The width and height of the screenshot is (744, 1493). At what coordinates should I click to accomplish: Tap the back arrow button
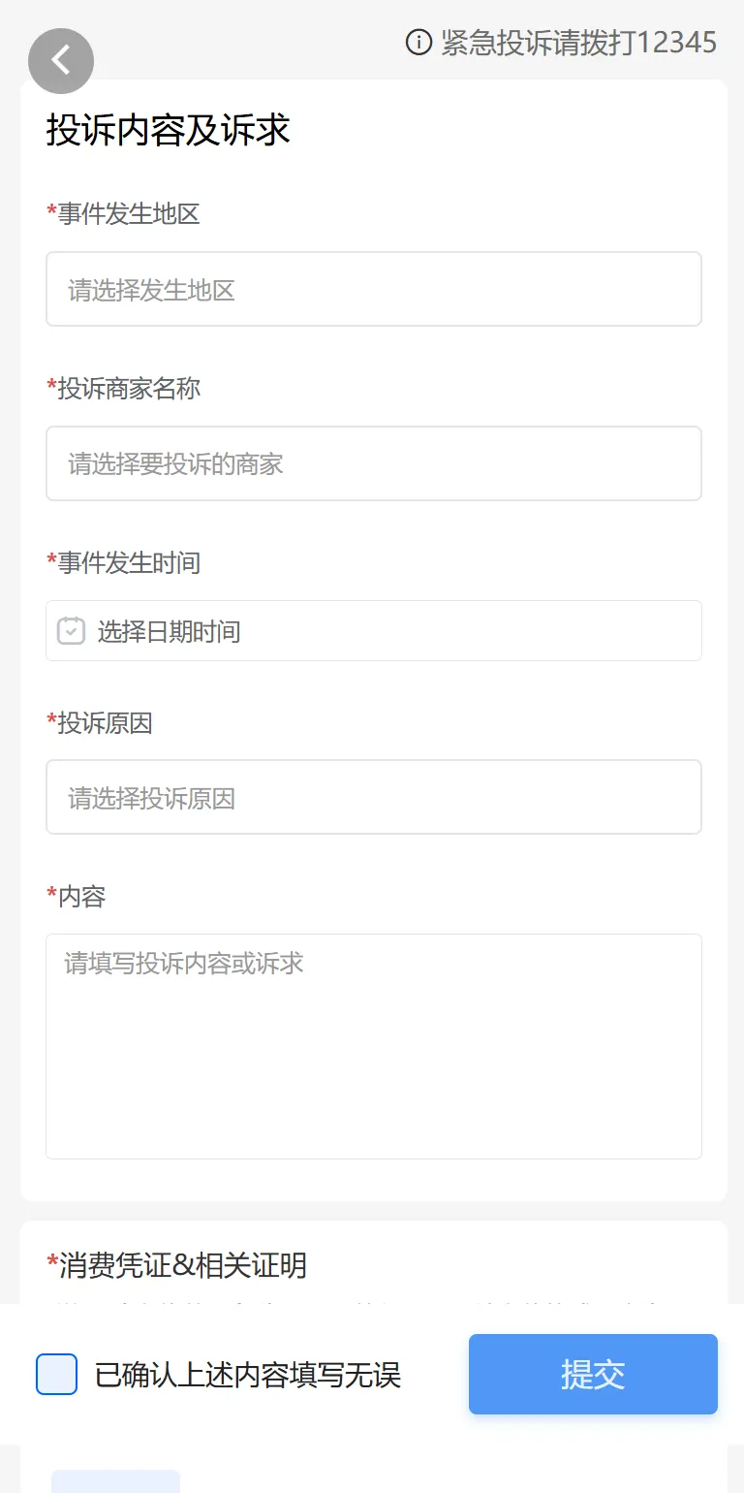61,61
